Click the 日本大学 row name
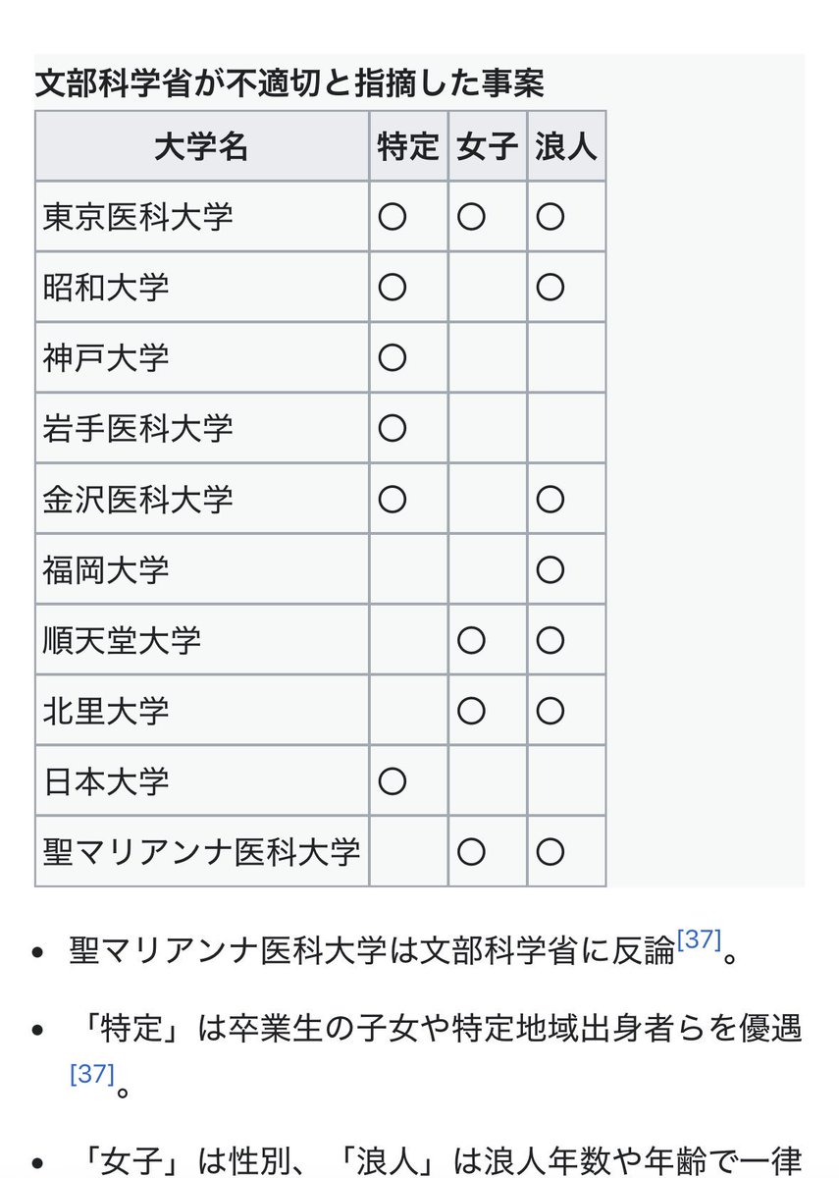 click(106, 781)
